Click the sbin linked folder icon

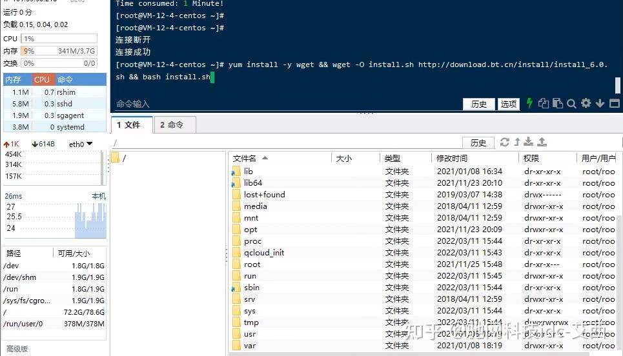coord(236,288)
